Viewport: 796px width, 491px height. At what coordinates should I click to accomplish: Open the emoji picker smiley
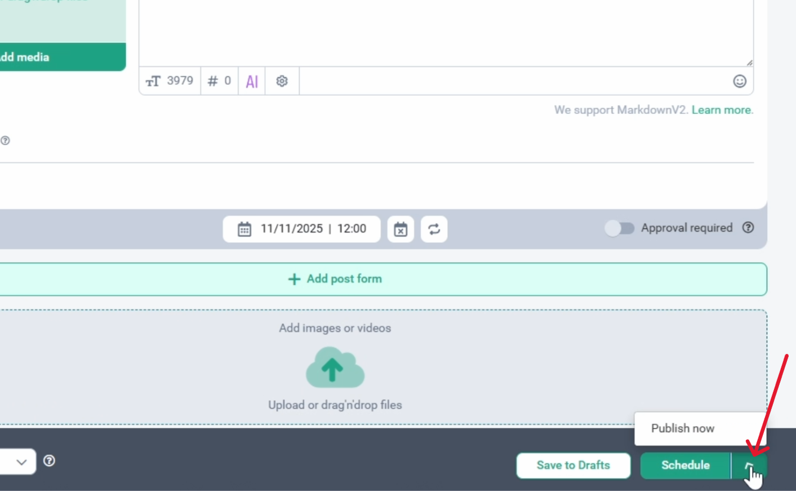pyautogui.click(x=739, y=81)
